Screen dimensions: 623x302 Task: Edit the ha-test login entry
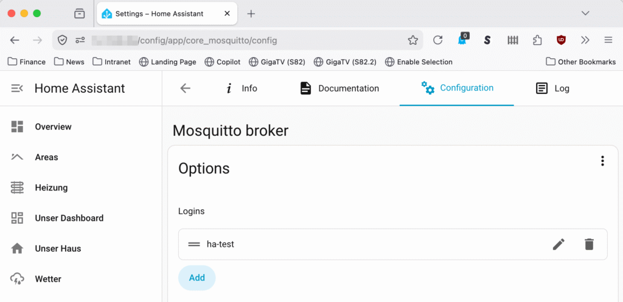(x=558, y=244)
